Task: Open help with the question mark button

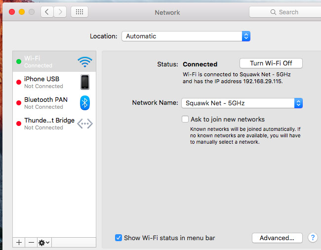Action: click(313, 238)
